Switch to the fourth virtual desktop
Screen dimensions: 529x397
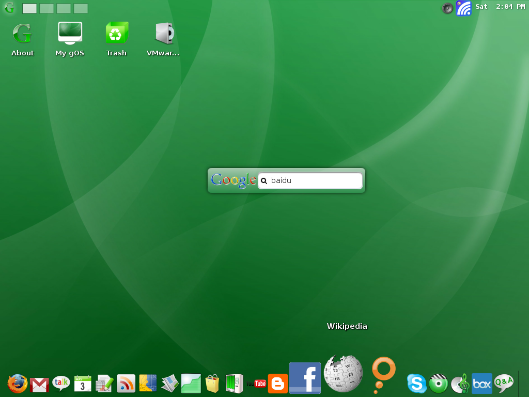[x=81, y=8]
